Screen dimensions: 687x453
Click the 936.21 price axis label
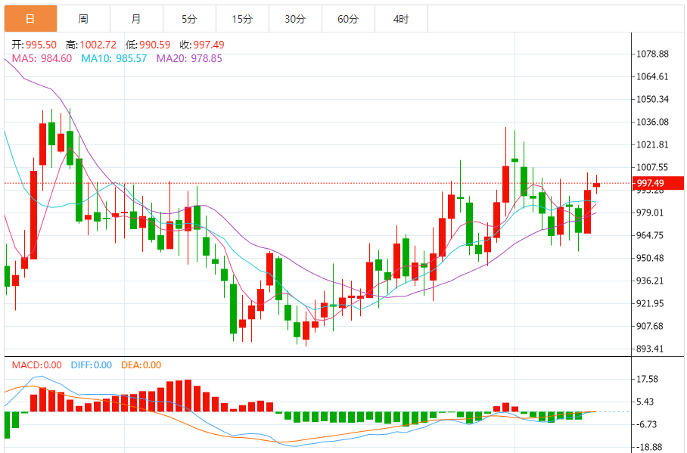click(x=650, y=281)
